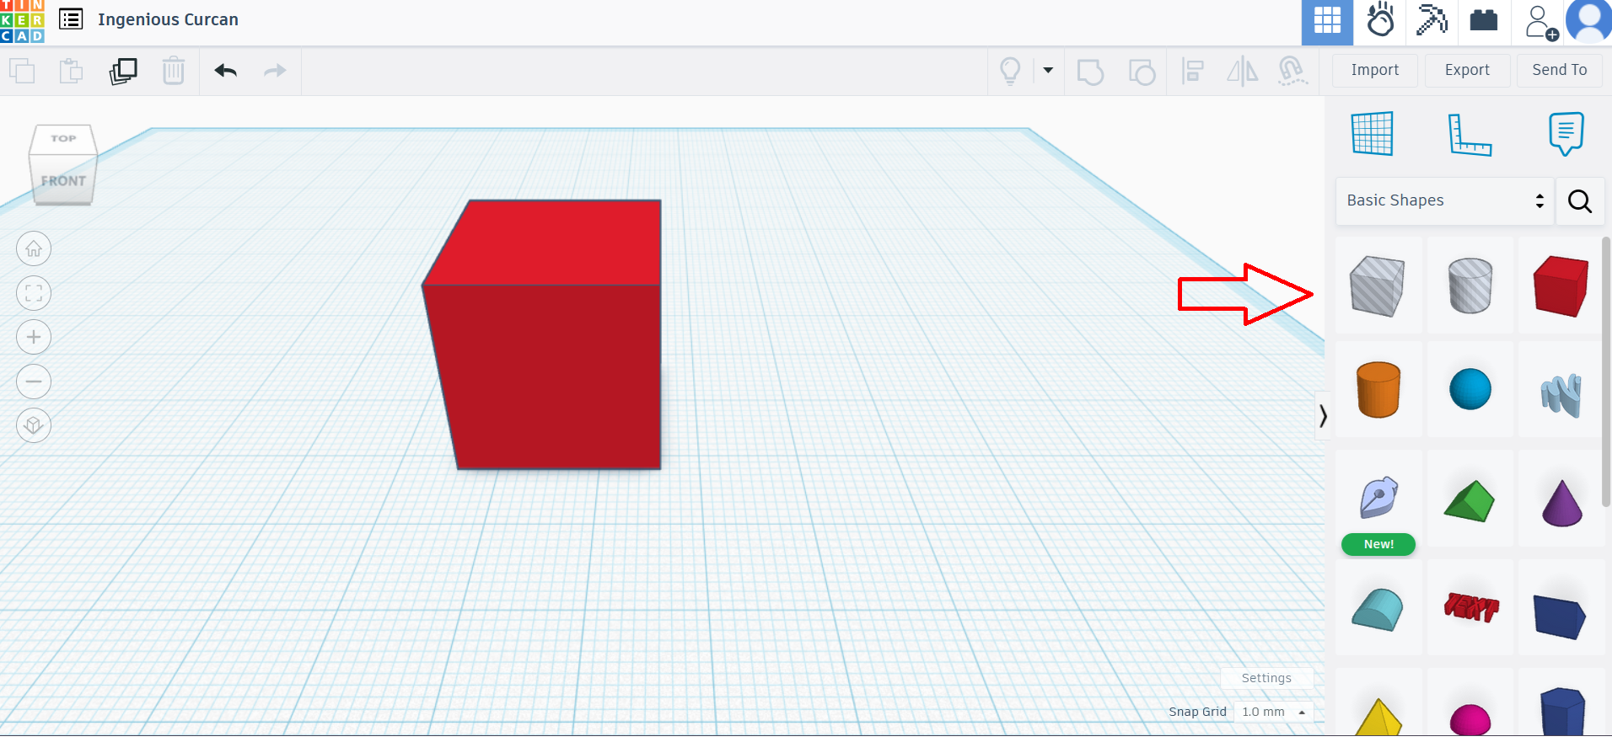
Task: Click the Home view icon
Action: (34, 249)
